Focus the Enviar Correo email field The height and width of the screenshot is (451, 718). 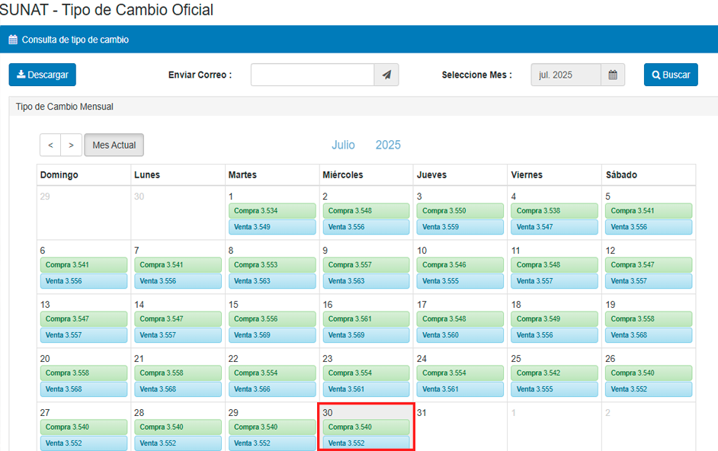tap(313, 75)
